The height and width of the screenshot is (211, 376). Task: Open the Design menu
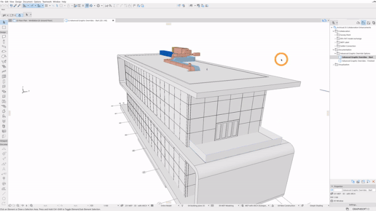pos(18,2)
